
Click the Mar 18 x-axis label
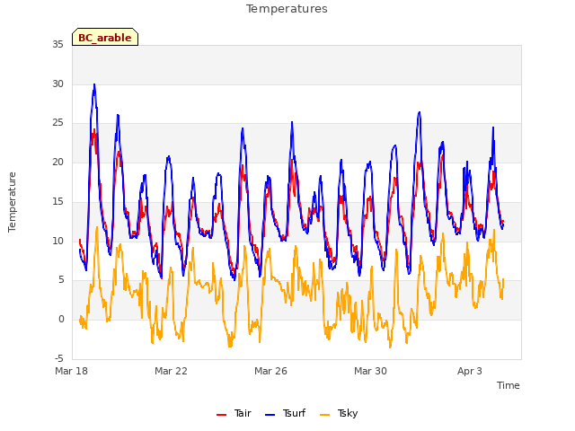[x=72, y=371]
